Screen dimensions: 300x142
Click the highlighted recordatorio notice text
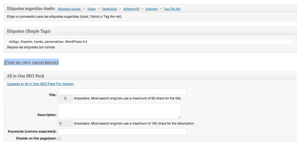(x=31, y=63)
